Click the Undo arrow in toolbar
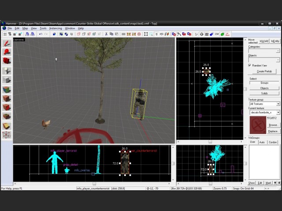Image resolution: width=282 pixels, height=211 pixels. click(x=41, y=34)
